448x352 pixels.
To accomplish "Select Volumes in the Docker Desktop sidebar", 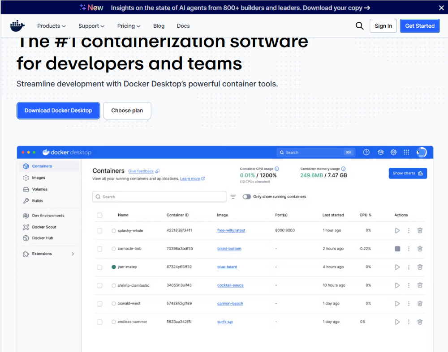I will 49,189.
